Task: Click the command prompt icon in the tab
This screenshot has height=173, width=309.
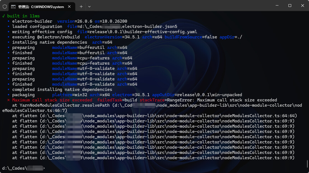Action: [x=13, y=7]
